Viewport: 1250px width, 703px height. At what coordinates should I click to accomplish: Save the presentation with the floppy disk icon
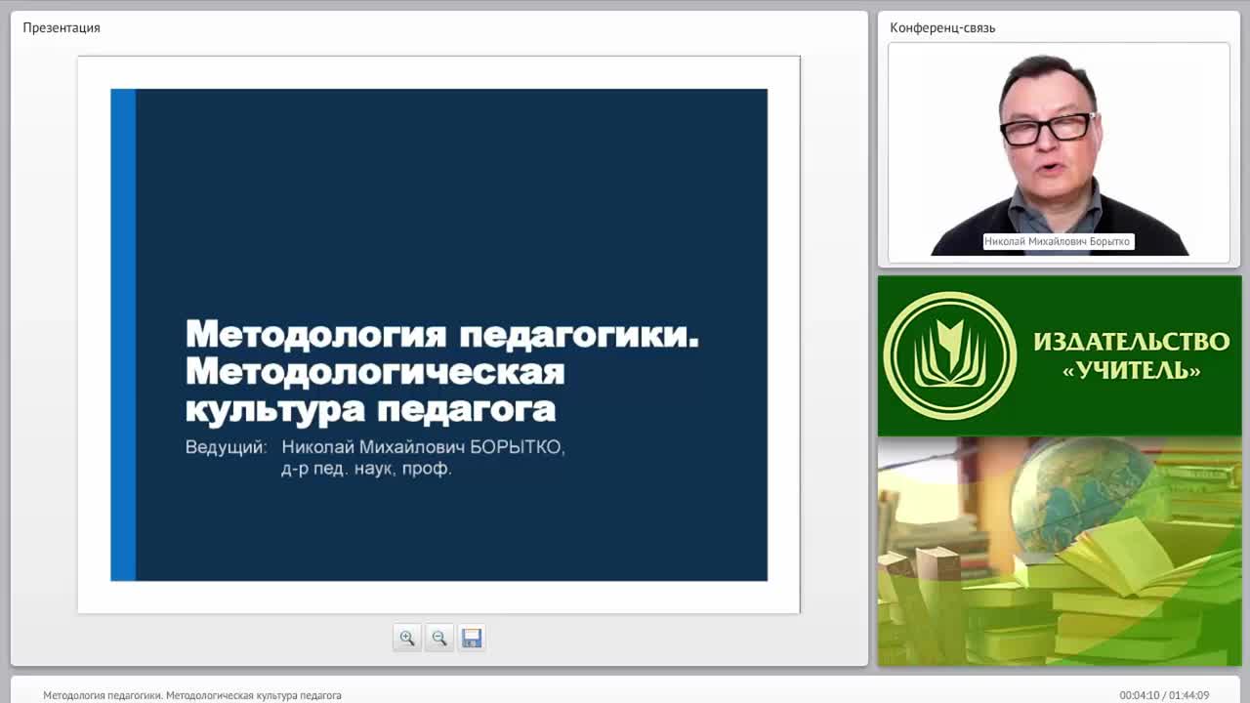[x=472, y=638]
